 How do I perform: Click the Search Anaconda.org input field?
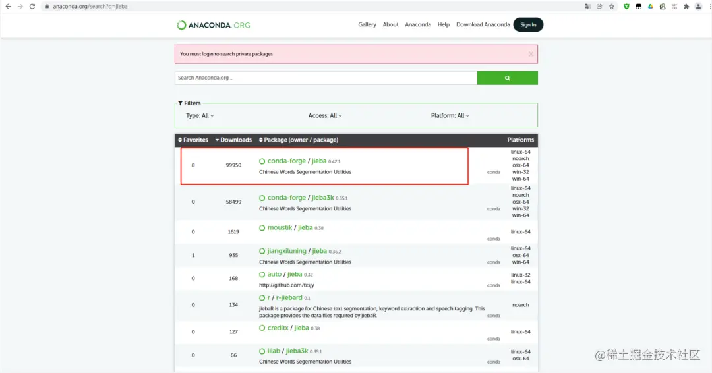point(326,78)
